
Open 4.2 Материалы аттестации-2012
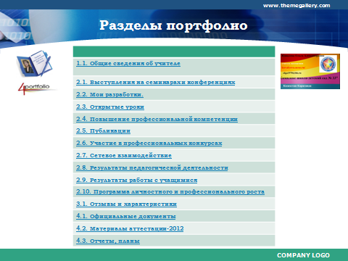130,228
